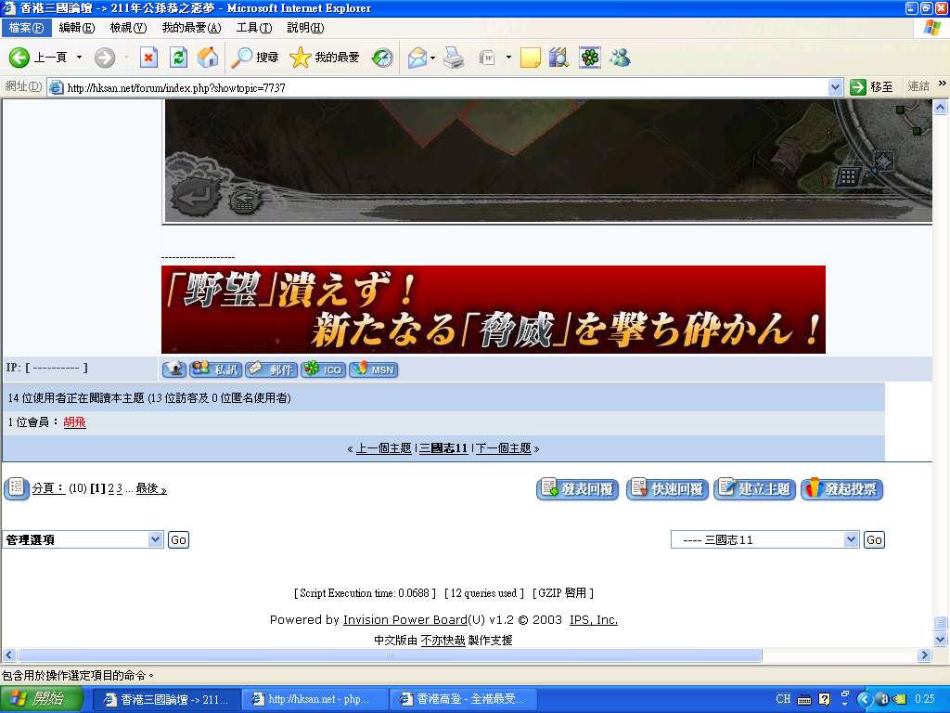
Task: Go to page 2 of the topic
Action: (x=111, y=488)
